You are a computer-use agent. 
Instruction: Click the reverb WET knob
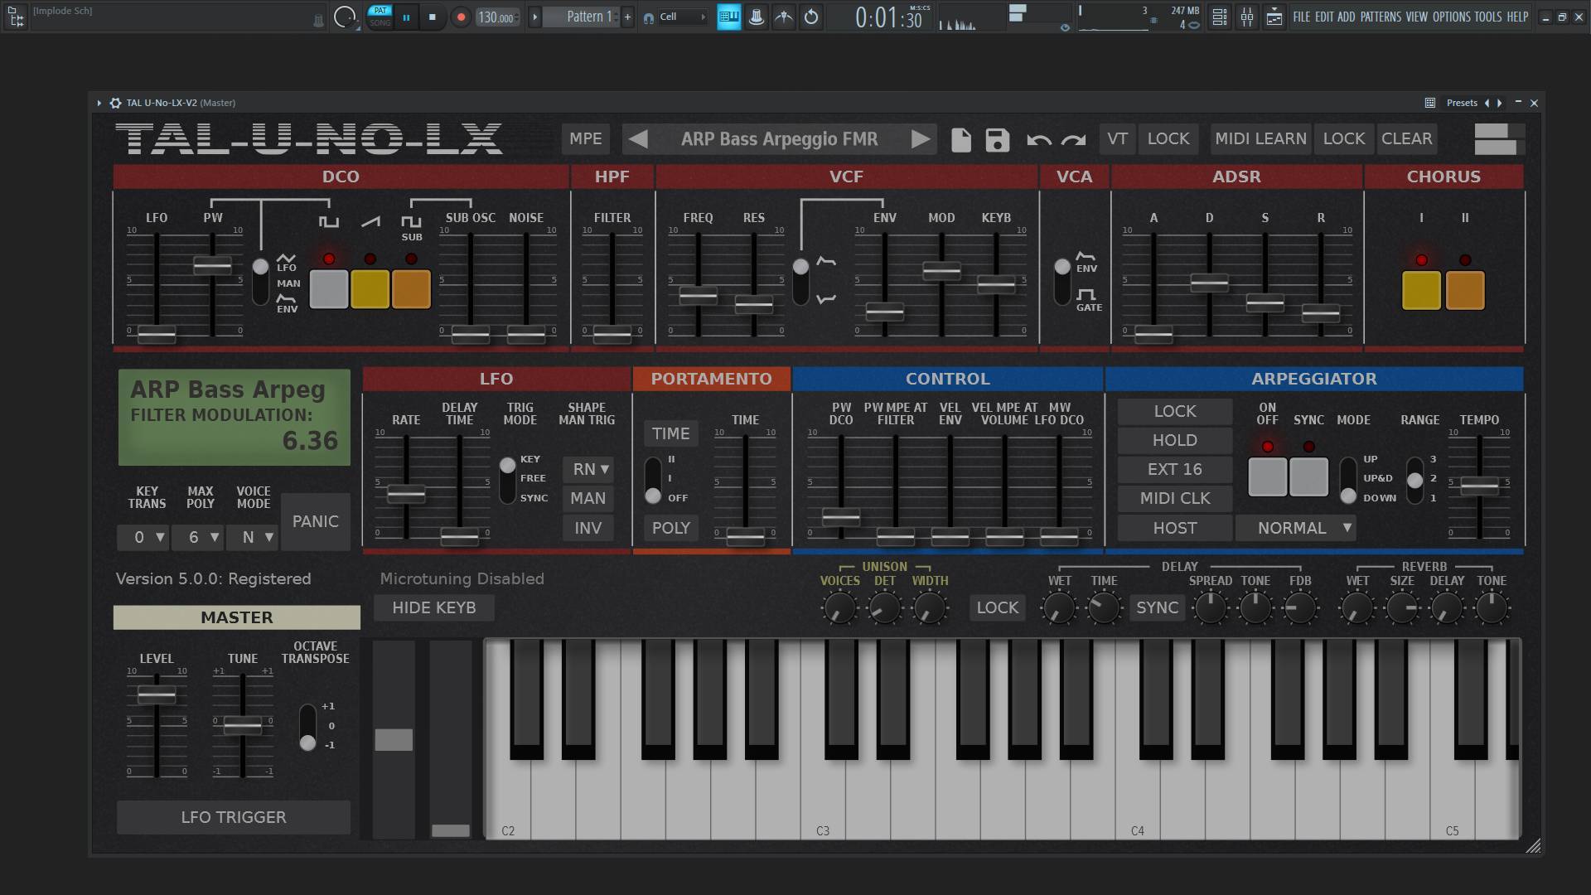coord(1356,608)
